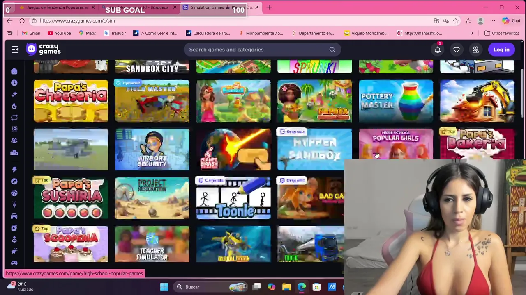Open Pottery Master game
The height and width of the screenshot is (295, 526).
click(x=396, y=101)
